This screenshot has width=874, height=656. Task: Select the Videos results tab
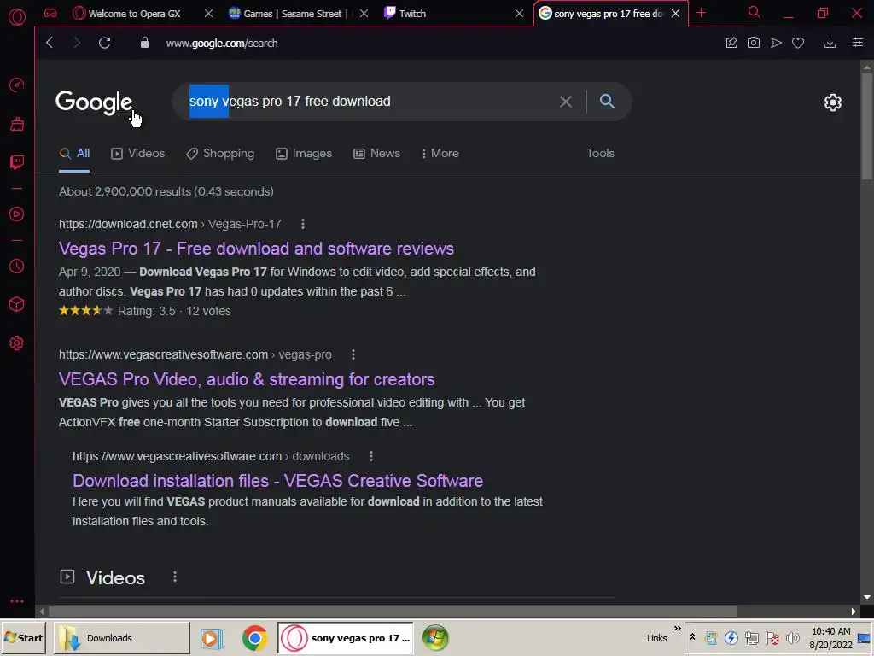click(137, 154)
